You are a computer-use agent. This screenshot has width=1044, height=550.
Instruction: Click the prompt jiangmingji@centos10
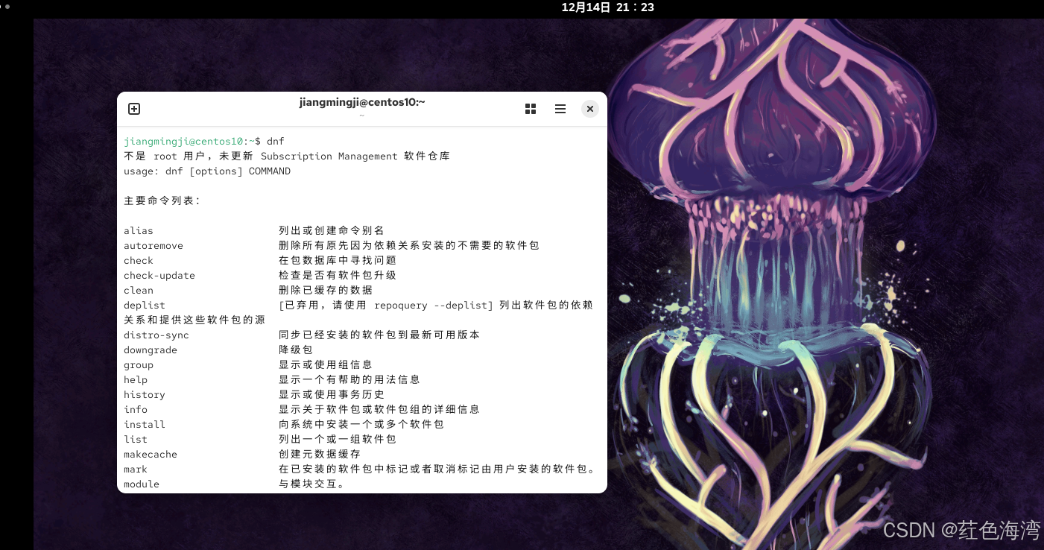tap(183, 141)
